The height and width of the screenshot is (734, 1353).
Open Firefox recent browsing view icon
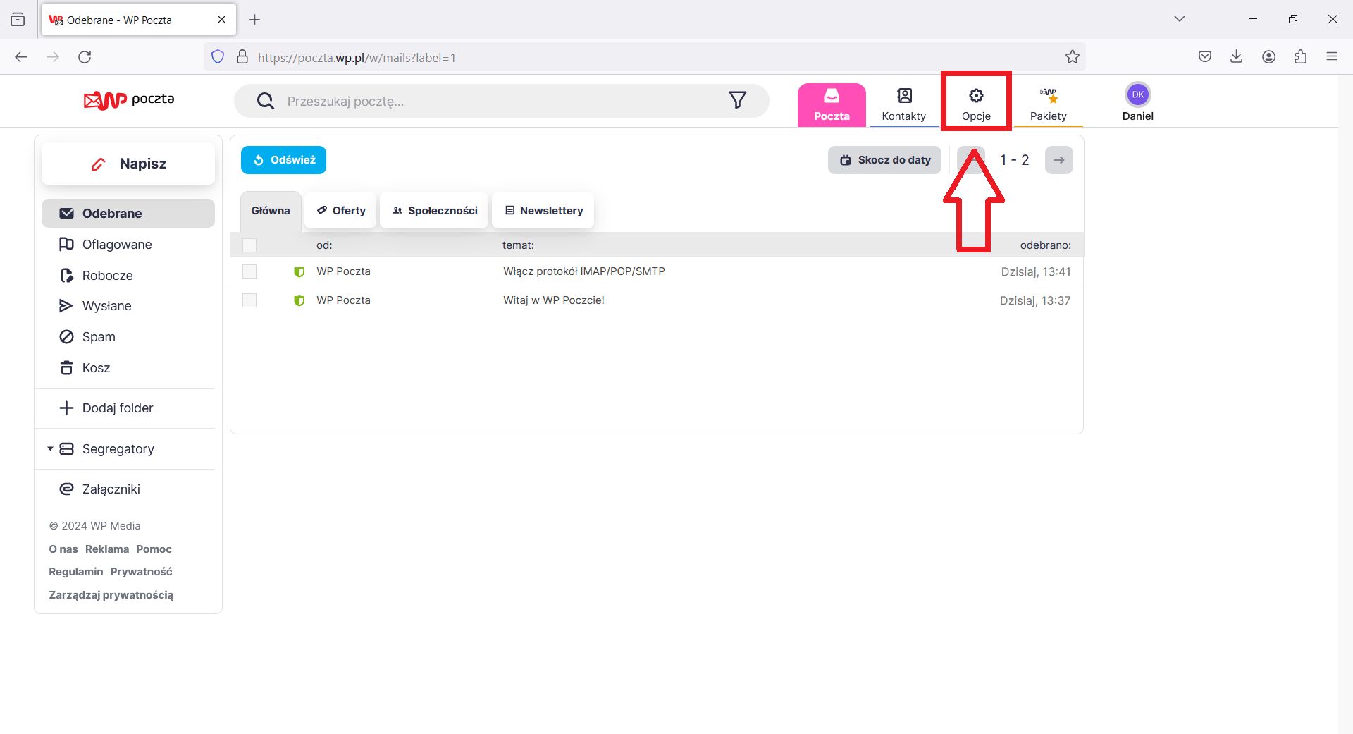click(18, 20)
